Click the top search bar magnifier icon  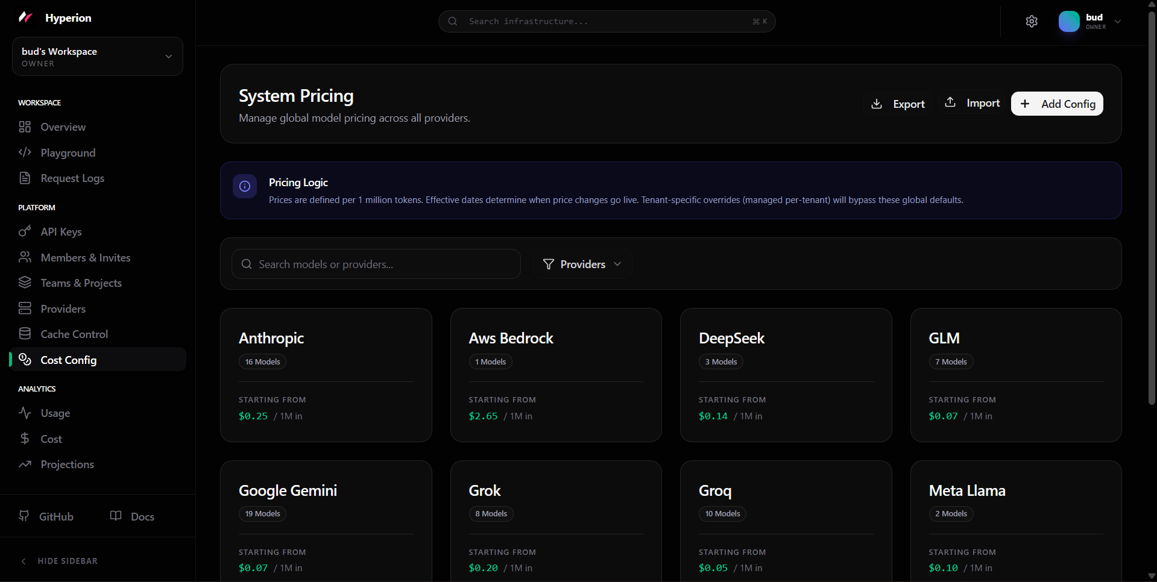point(453,21)
